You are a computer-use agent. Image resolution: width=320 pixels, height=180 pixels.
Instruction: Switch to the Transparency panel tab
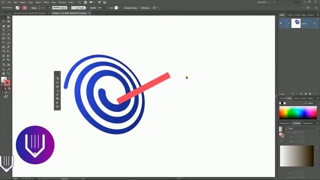[284, 123]
